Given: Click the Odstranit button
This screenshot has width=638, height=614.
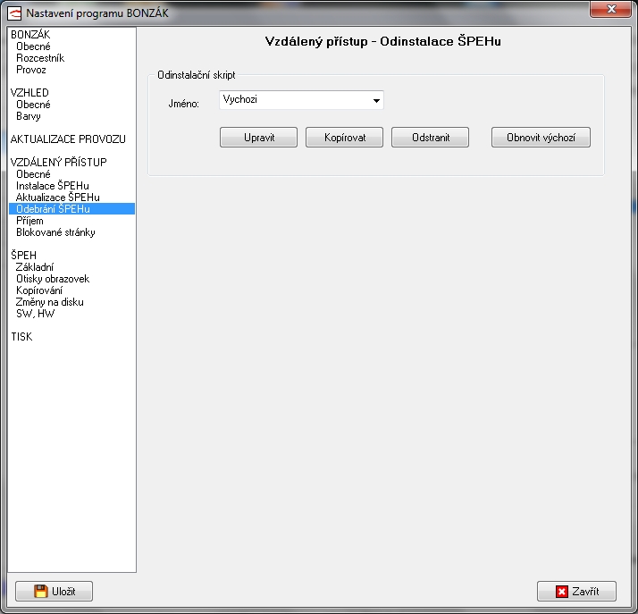Looking at the screenshot, I should click(x=430, y=138).
